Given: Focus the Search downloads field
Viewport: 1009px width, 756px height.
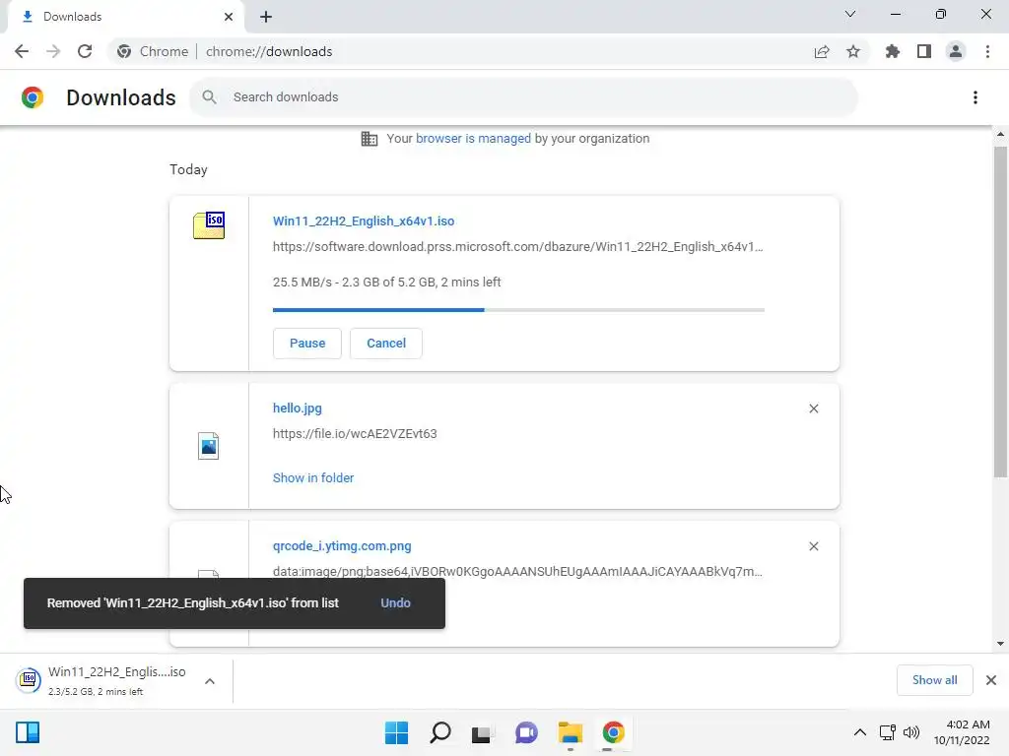Looking at the screenshot, I should (523, 97).
